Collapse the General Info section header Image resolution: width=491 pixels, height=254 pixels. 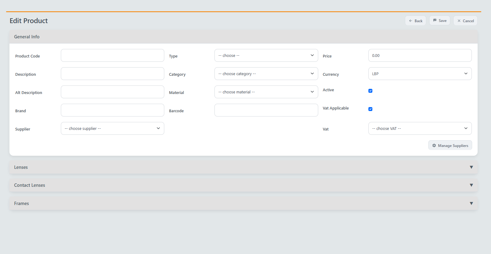point(243,37)
